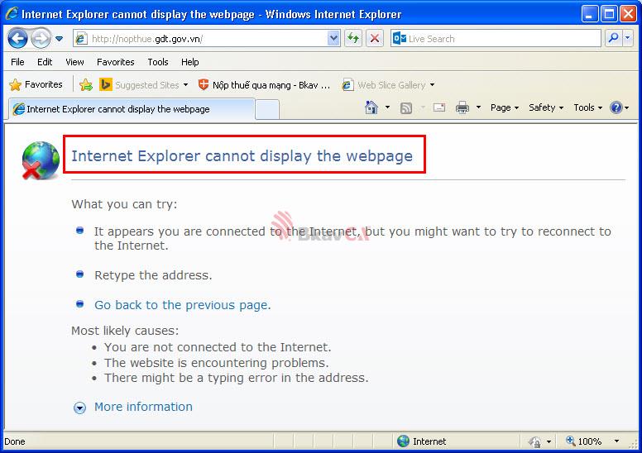Viewport: 642px width, 453px height.
Task: Click the address bar with nopthue.gdt.gov.vn
Action: coord(200,39)
